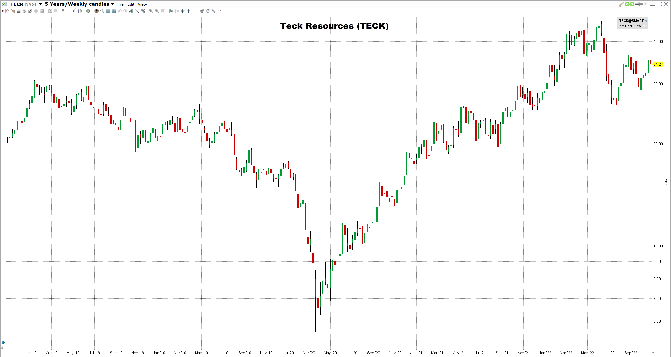Click the zoom in magnifier
Viewport: 671px width, 357px height.
(x=151, y=11)
